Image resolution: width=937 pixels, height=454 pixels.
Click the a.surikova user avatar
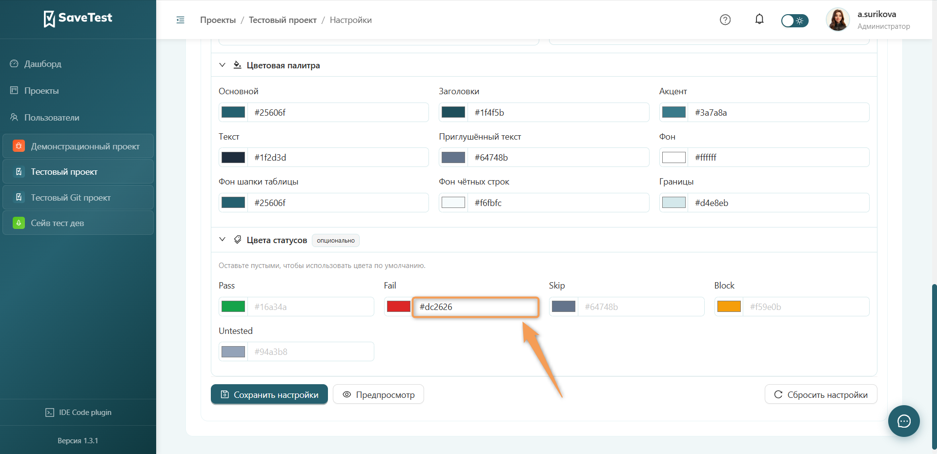[x=838, y=20]
